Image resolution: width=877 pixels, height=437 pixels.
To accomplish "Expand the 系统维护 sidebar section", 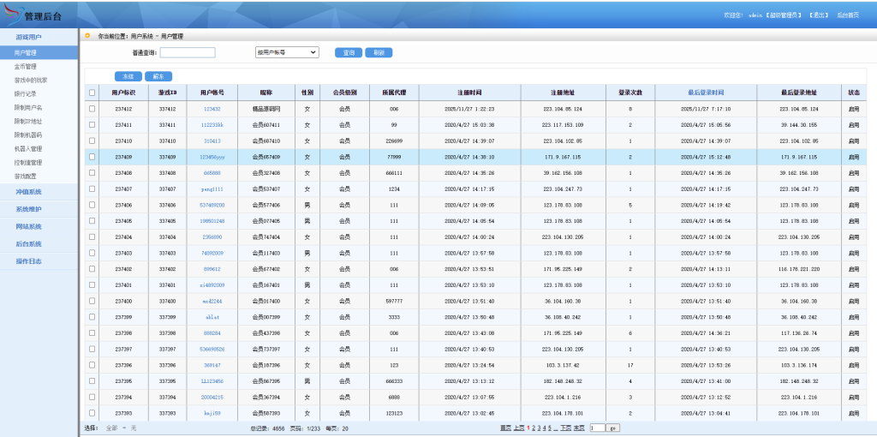I will [28, 209].
